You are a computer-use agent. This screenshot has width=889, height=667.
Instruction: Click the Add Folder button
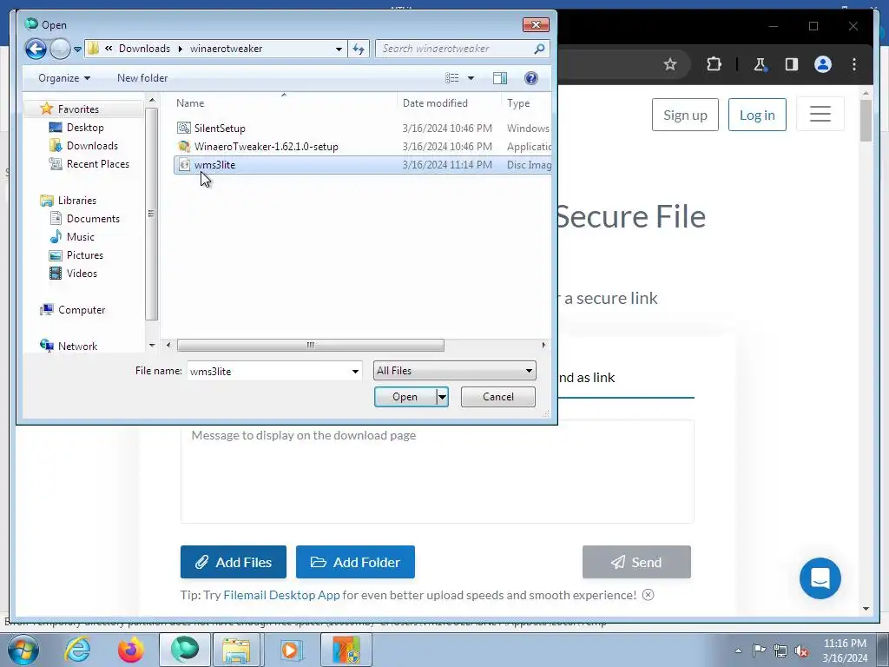click(355, 562)
